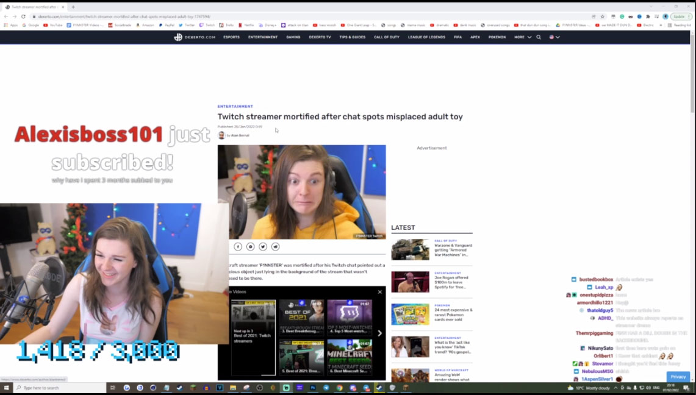Close the videos overlay panel
The image size is (696, 395).
point(379,292)
